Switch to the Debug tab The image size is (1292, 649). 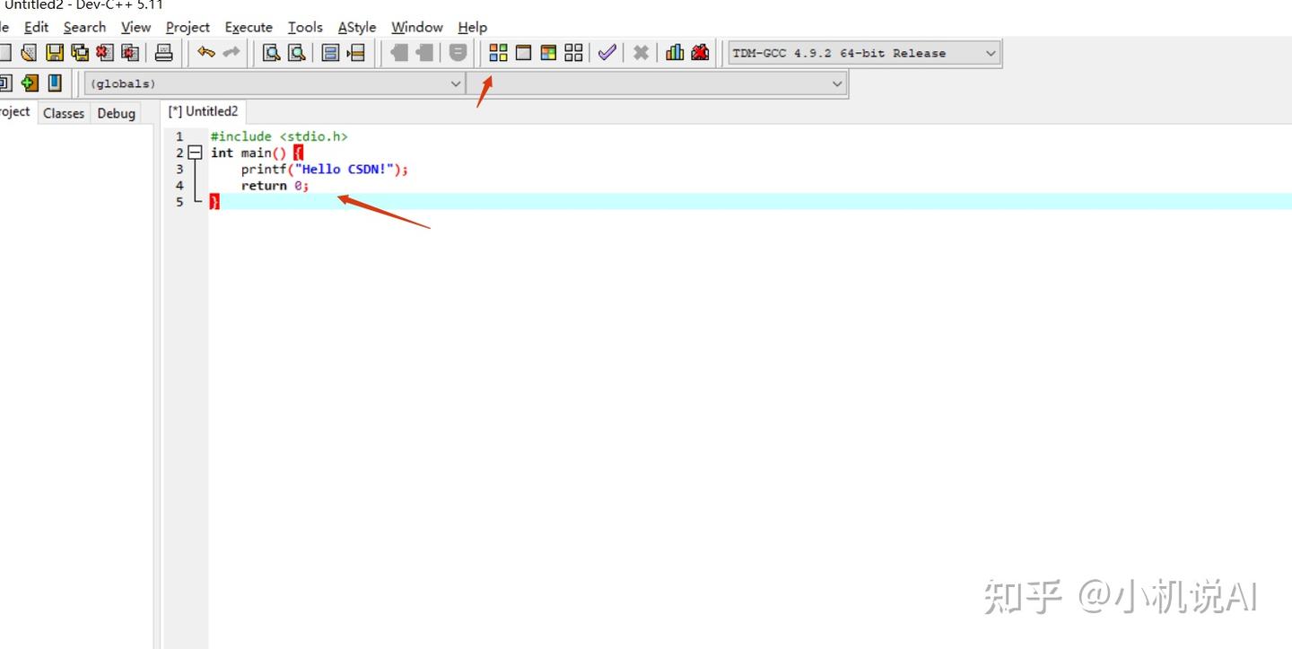click(117, 113)
